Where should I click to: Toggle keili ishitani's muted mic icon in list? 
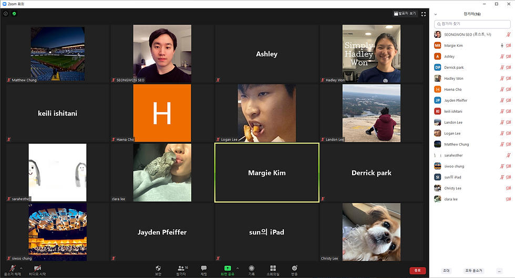coord(502,111)
